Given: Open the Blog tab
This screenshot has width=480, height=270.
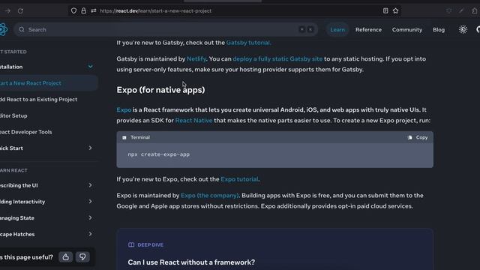Looking at the screenshot, I should (439, 30).
